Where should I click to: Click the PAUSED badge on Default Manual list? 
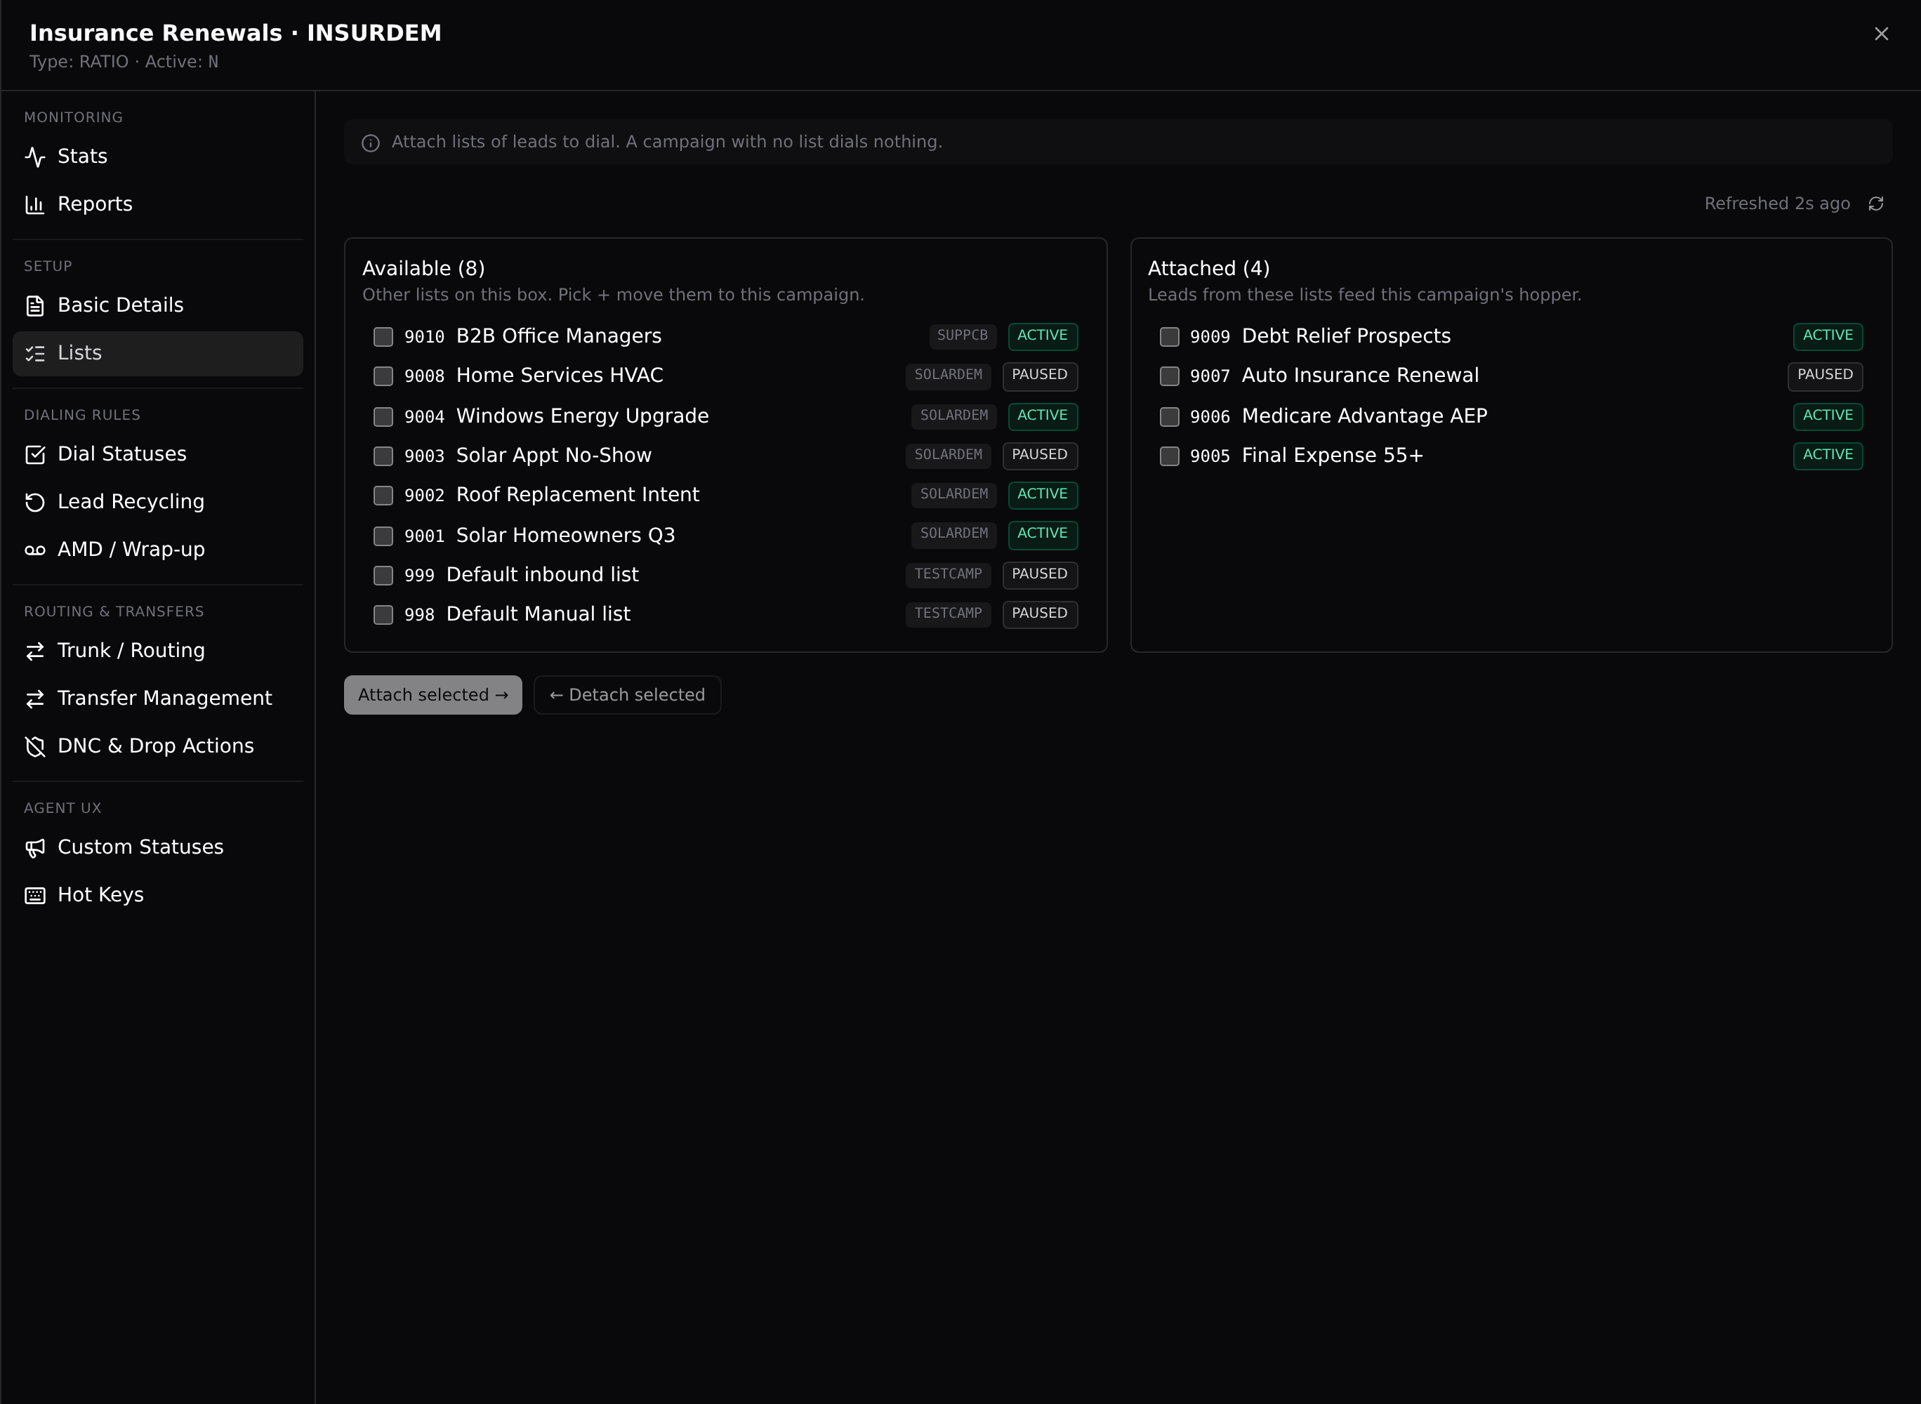[x=1040, y=614]
